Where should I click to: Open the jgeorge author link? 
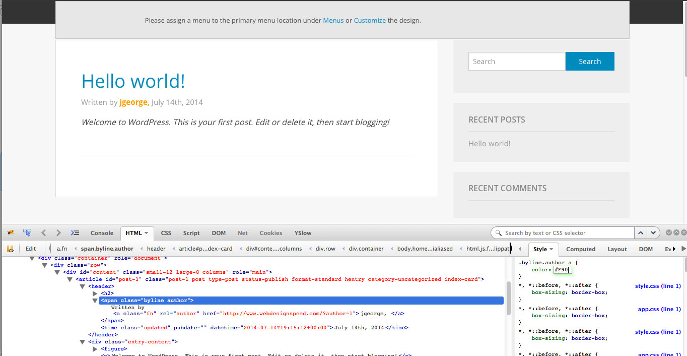pyautogui.click(x=134, y=102)
